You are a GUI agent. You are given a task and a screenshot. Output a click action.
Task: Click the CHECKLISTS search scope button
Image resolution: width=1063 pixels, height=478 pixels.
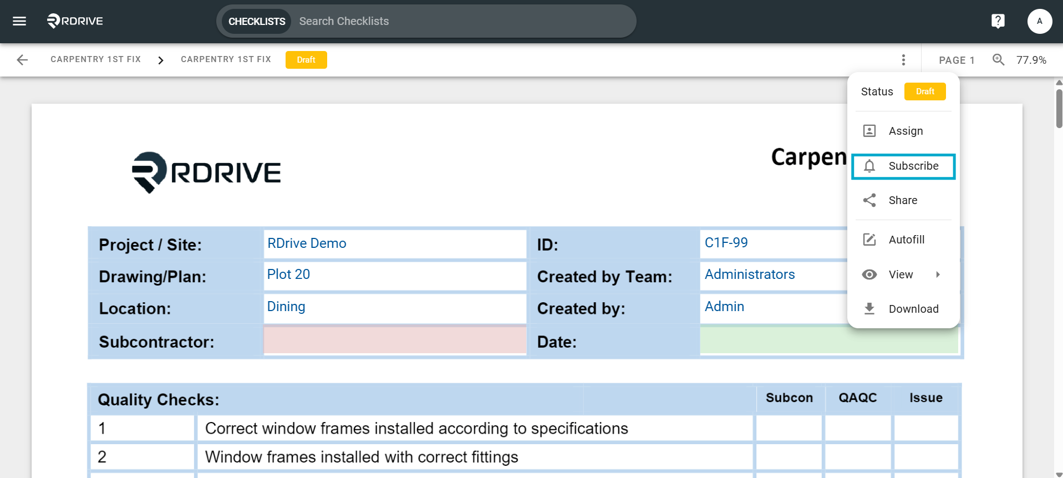point(257,21)
